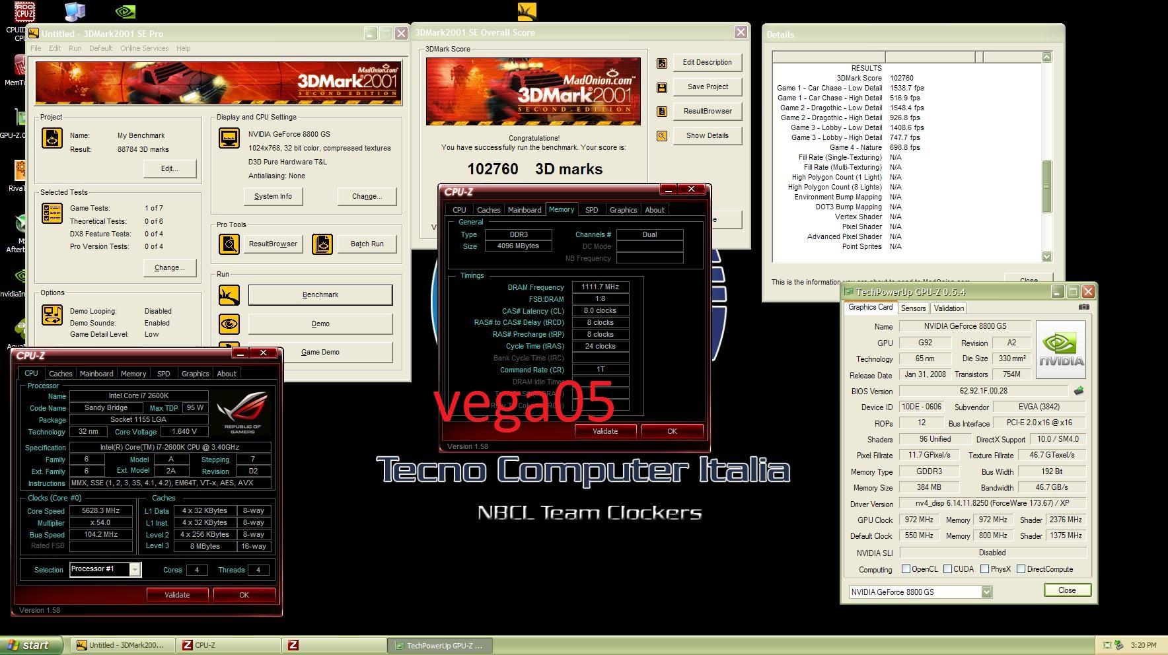Click the system tray clock
The image size is (1168, 655).
coord(1143,645)
